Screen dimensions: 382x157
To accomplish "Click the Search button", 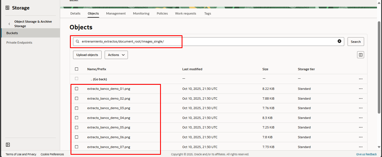I will (356, 41).
